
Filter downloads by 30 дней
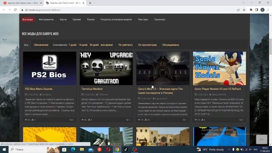point(94,45)
